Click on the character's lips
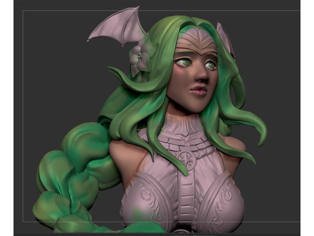Screen dimensions: 314x236 199,90
